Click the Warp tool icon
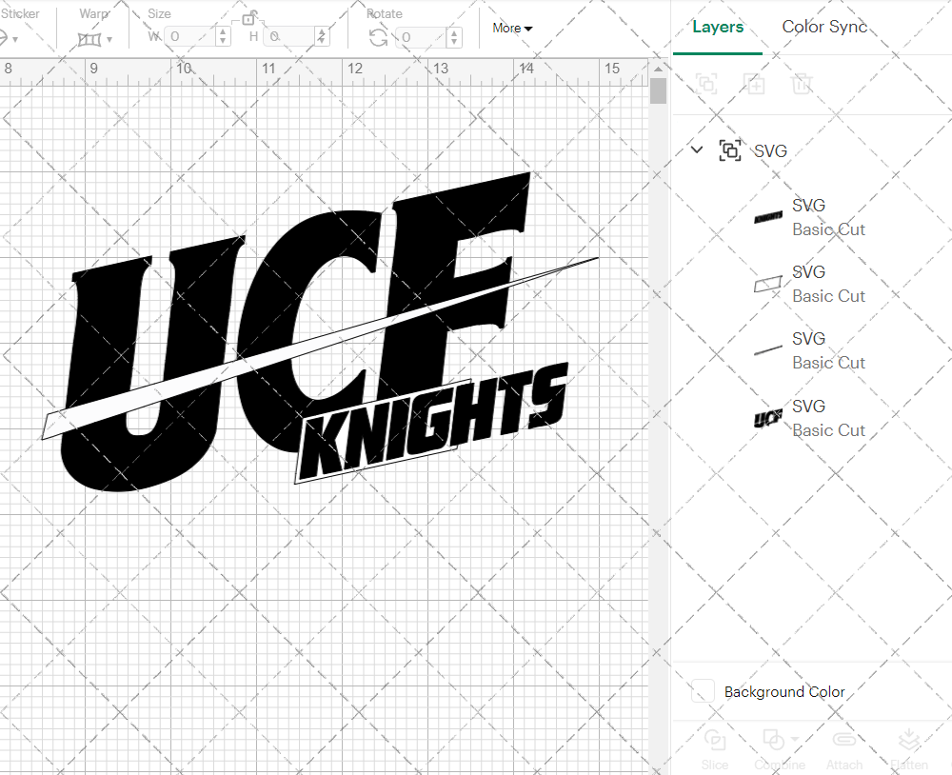This screenshot has height=775, width=952. point(89,36)
